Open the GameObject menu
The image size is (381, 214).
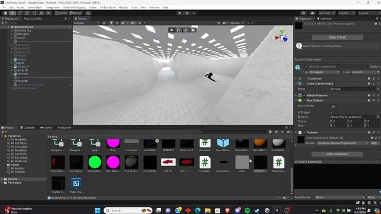coord(35,8)
